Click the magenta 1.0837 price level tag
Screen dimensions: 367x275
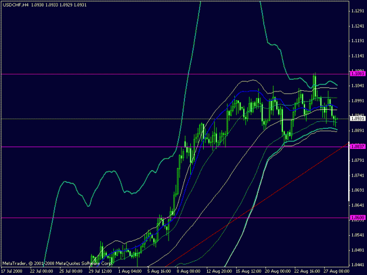358,147
